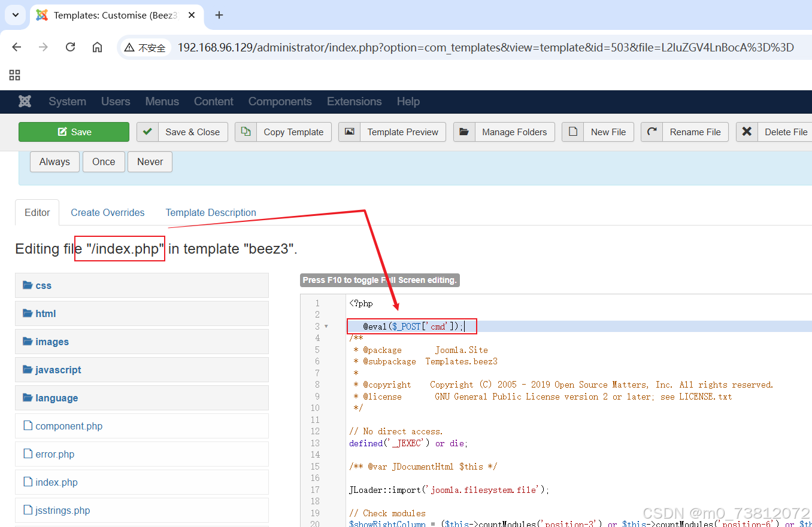Click the Manage Folders folder icon
The image size is (812, 527).
pos(464,132)
